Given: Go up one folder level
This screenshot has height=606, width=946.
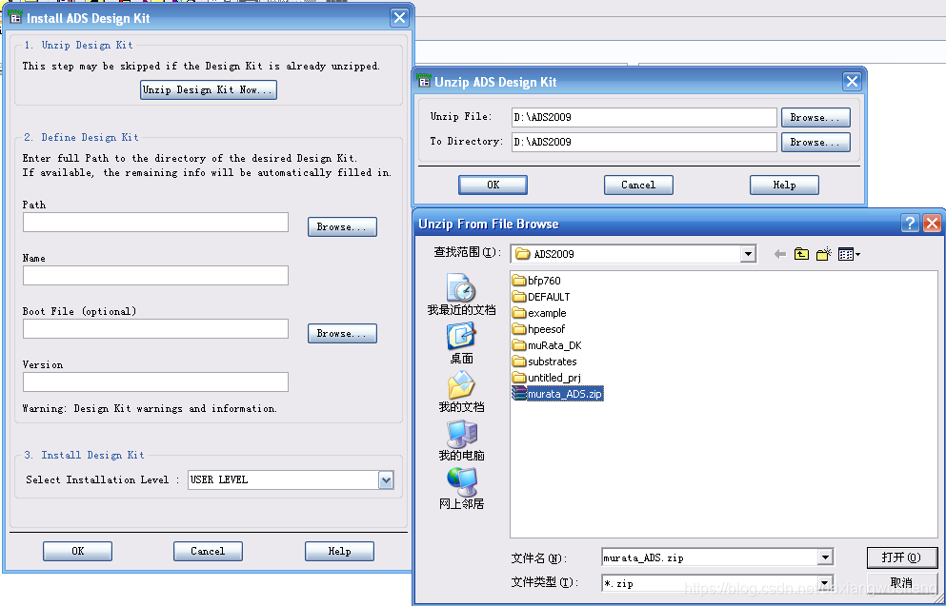Looking at the screenshot, I should click(x=801, y=254).
